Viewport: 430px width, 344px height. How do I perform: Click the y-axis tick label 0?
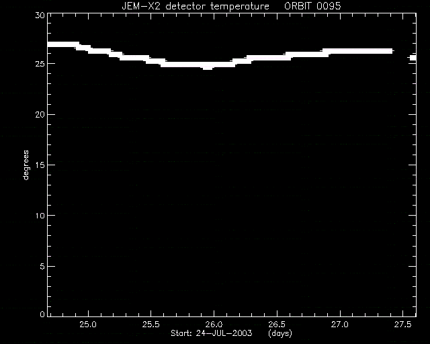42,314
